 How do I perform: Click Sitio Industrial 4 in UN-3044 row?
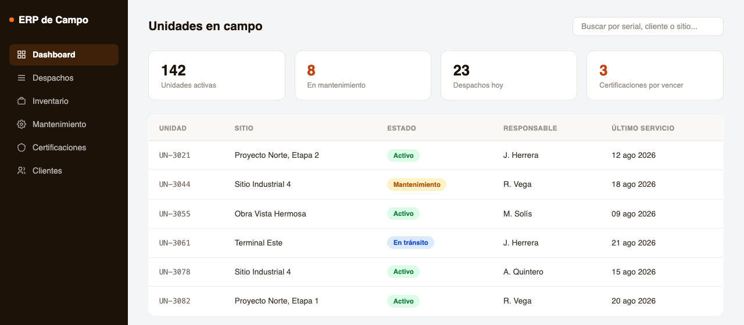263,185
